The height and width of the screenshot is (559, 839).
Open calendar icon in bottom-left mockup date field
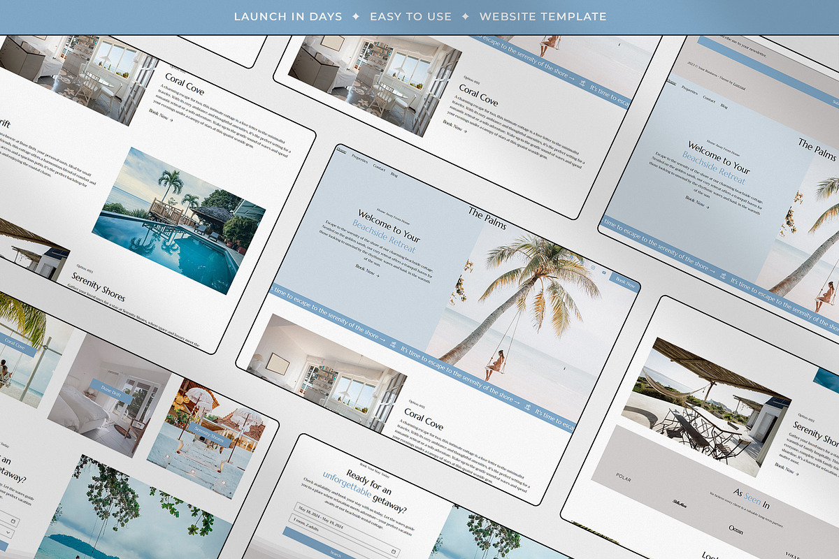click(x=14, y=522)
